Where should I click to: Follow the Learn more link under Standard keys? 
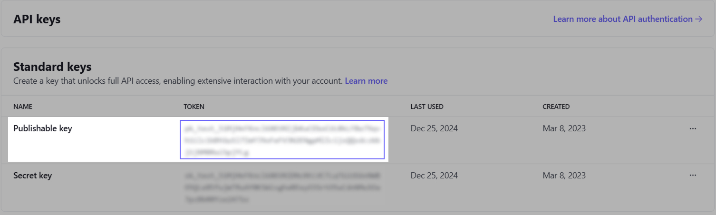click(366, 81)
